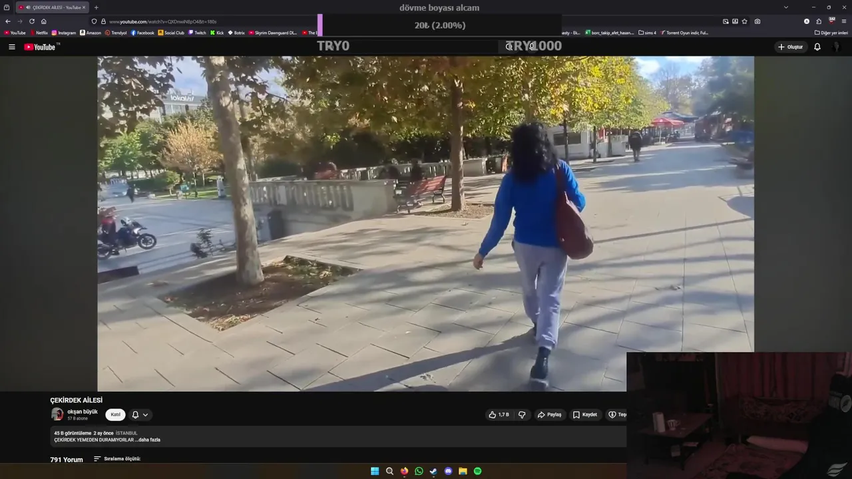
Task: Open WhatsApp from the taskbar
Action: (419, 471)
